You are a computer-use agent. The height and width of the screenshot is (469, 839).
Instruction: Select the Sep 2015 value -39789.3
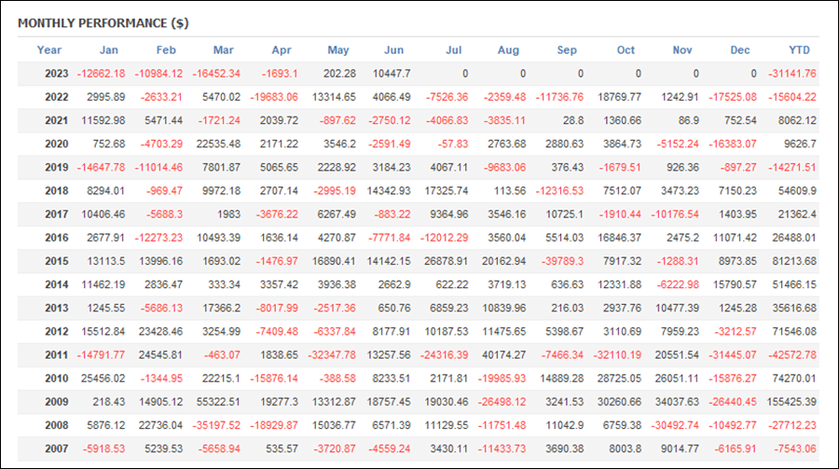562,261
